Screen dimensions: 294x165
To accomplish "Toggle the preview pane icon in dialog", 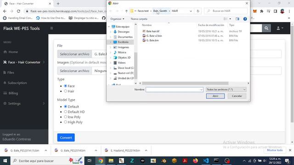I will pyautogui.click(x=237, y=19).
